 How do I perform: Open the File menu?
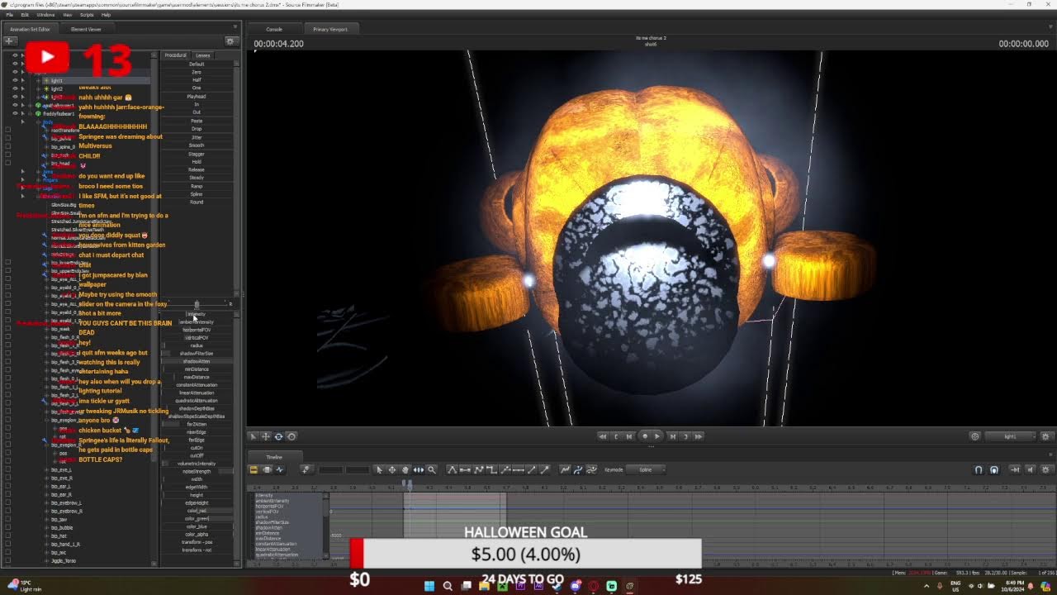tap(10, 15)
